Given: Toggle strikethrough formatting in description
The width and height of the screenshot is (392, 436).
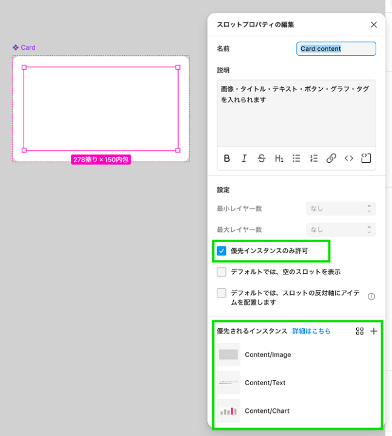Looking at the screenshot, I should pyautogui.click(x=262, y=159).
